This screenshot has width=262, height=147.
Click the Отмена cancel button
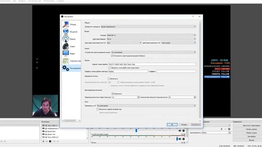[184, 125]
